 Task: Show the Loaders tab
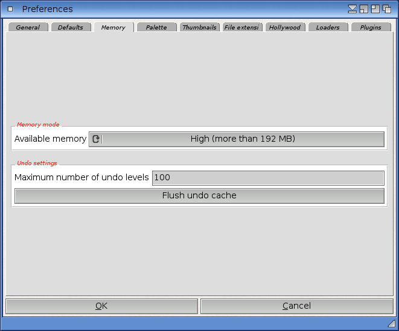[x=328, y=27]
